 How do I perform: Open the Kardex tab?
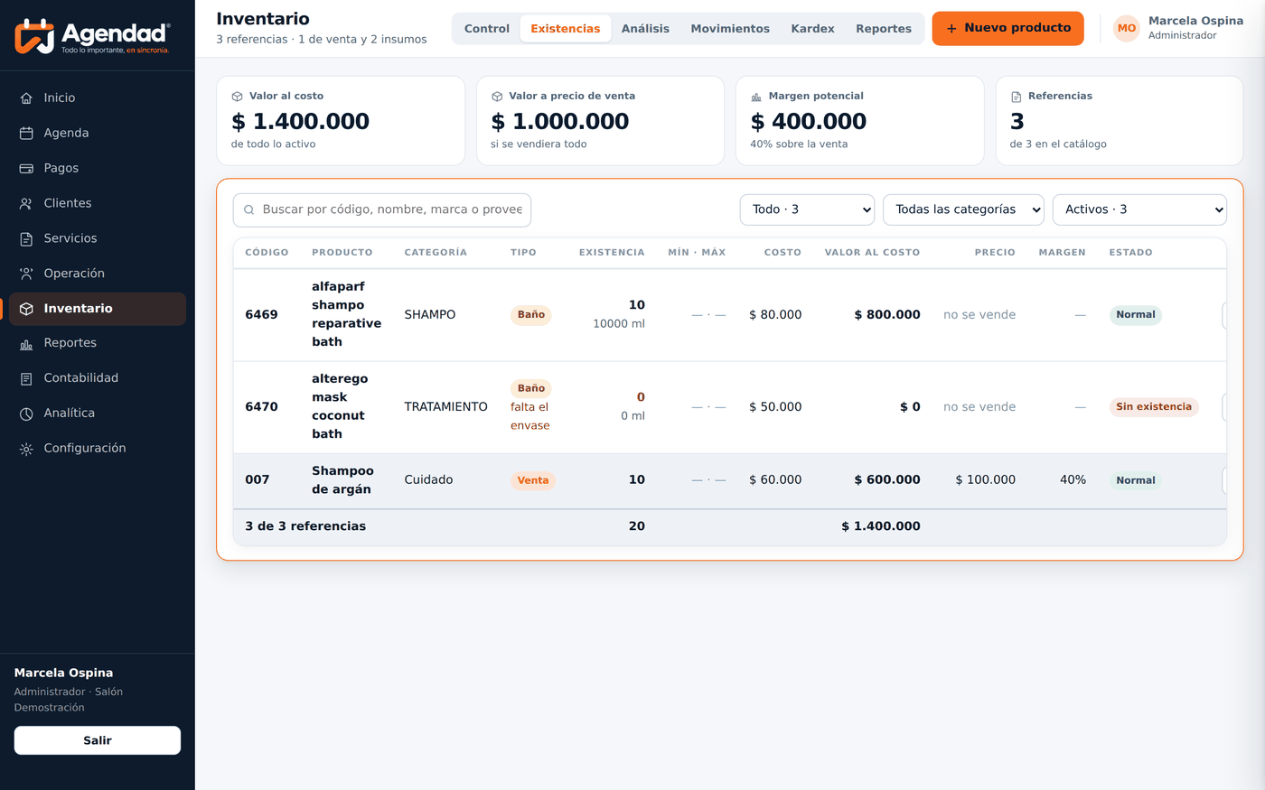[x=812, y=29]
